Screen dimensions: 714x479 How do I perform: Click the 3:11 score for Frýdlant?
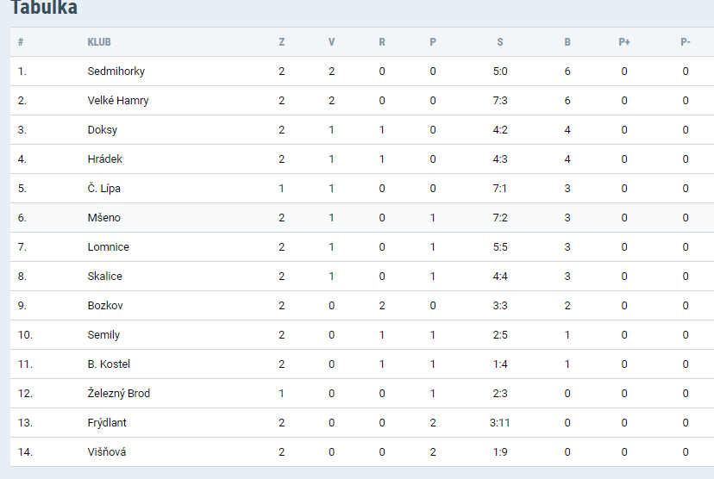click(500, 423)
